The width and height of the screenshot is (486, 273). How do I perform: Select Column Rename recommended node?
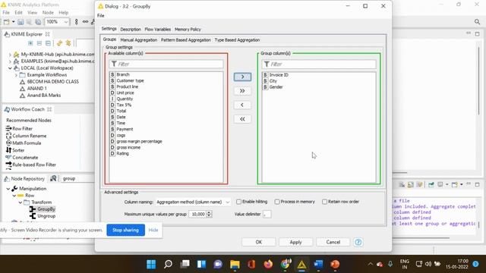[29, 136]
